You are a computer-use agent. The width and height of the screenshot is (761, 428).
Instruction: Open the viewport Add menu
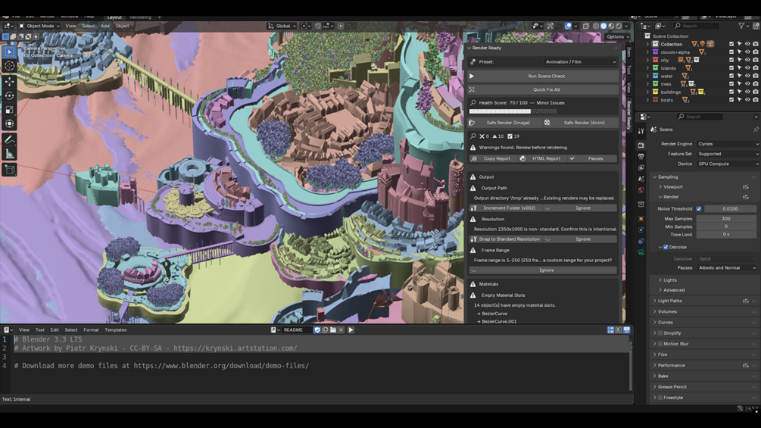(104, 27)
